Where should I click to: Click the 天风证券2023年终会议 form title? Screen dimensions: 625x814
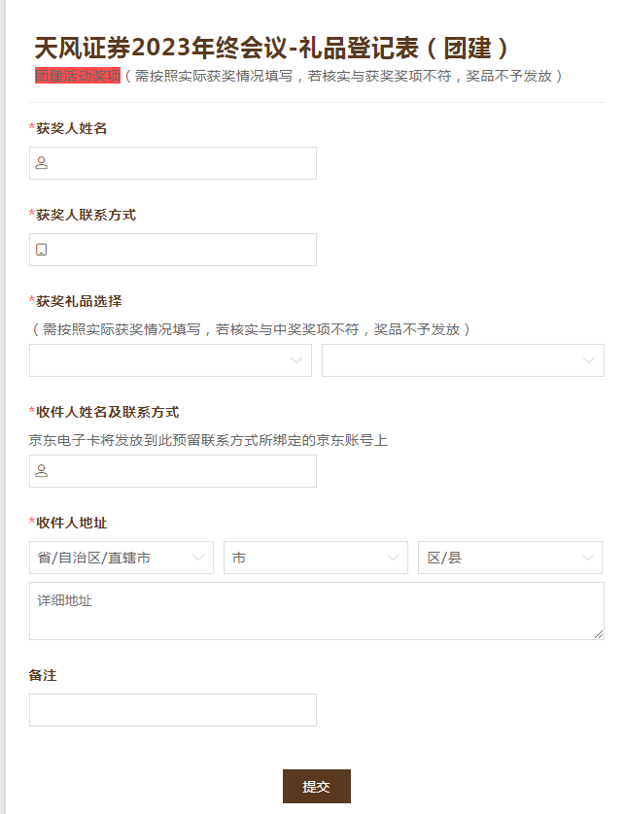[x=271, y=48]
